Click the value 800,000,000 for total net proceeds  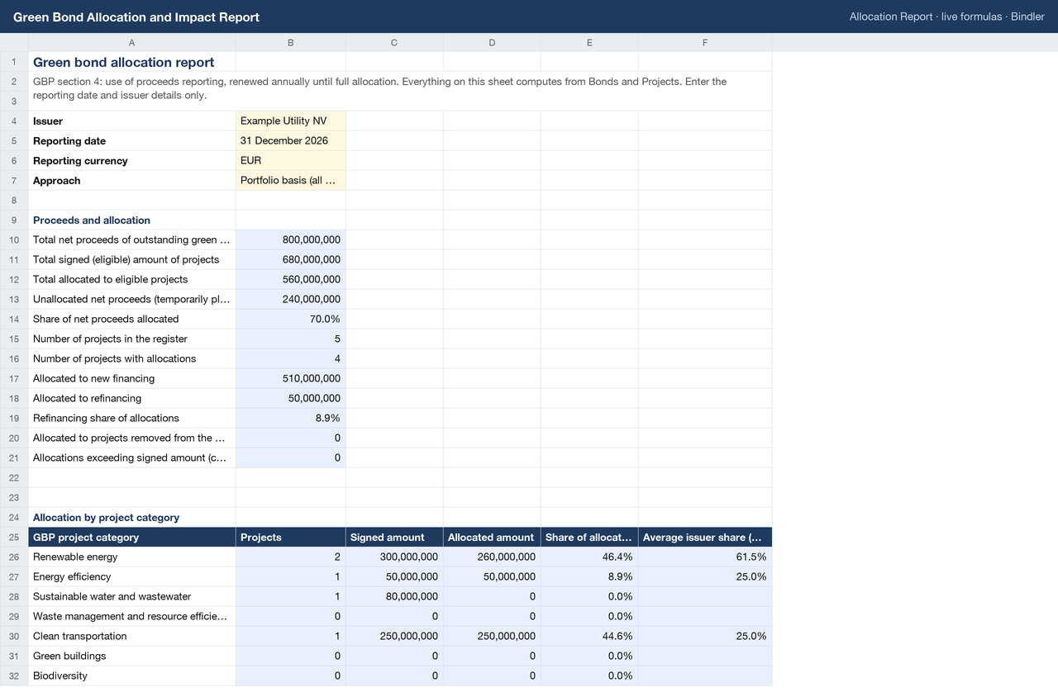pyautogui.click(x=291, y=240)
